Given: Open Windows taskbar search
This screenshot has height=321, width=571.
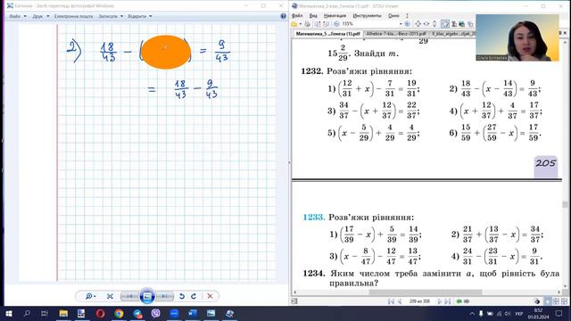Looking at the screenshot, I should click(27, 313).
